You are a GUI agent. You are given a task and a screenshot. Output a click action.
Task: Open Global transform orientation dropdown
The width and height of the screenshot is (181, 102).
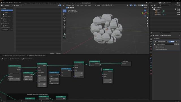click(98, 5)
